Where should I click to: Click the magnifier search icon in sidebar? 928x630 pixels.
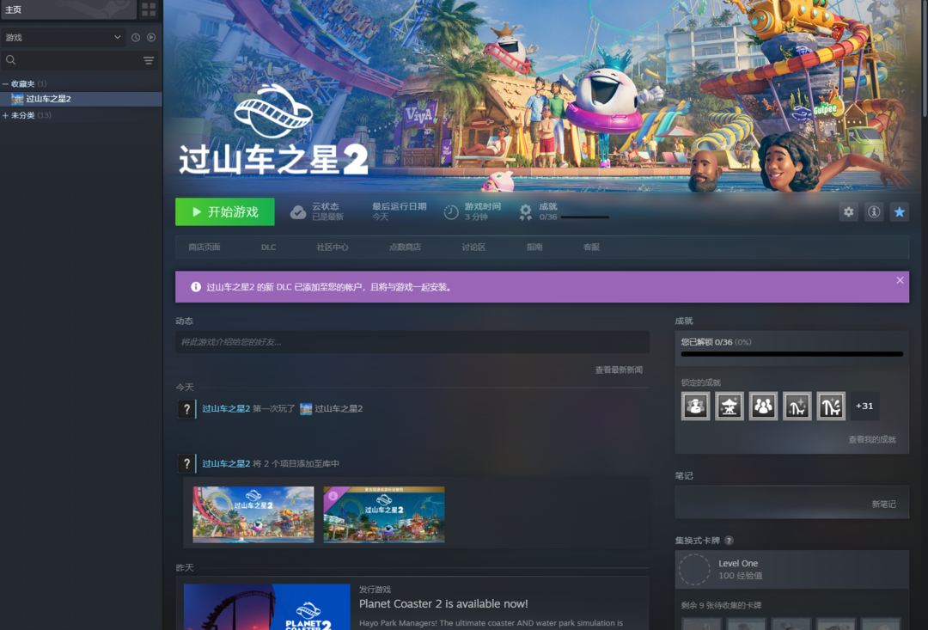coord(10,60)
